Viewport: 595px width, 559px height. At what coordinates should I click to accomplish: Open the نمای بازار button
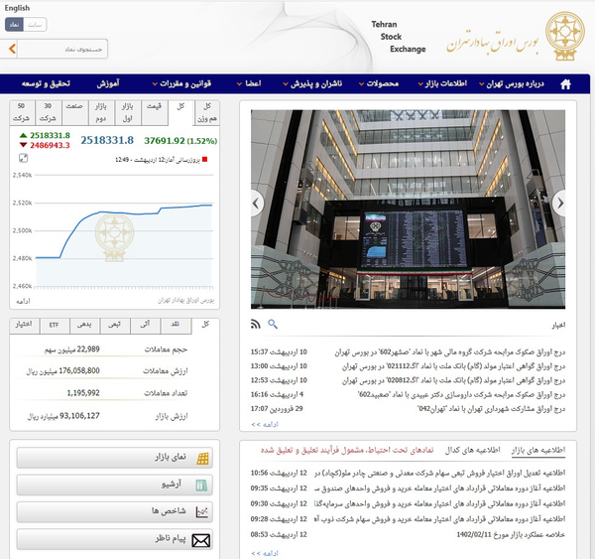click(115, 458)
